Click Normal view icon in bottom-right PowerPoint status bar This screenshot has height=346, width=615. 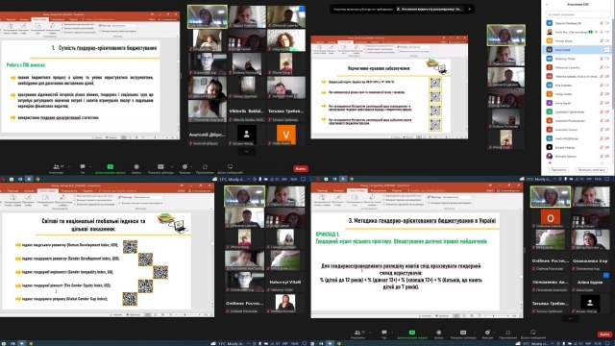pyautogui.click(x=456, y=315)
